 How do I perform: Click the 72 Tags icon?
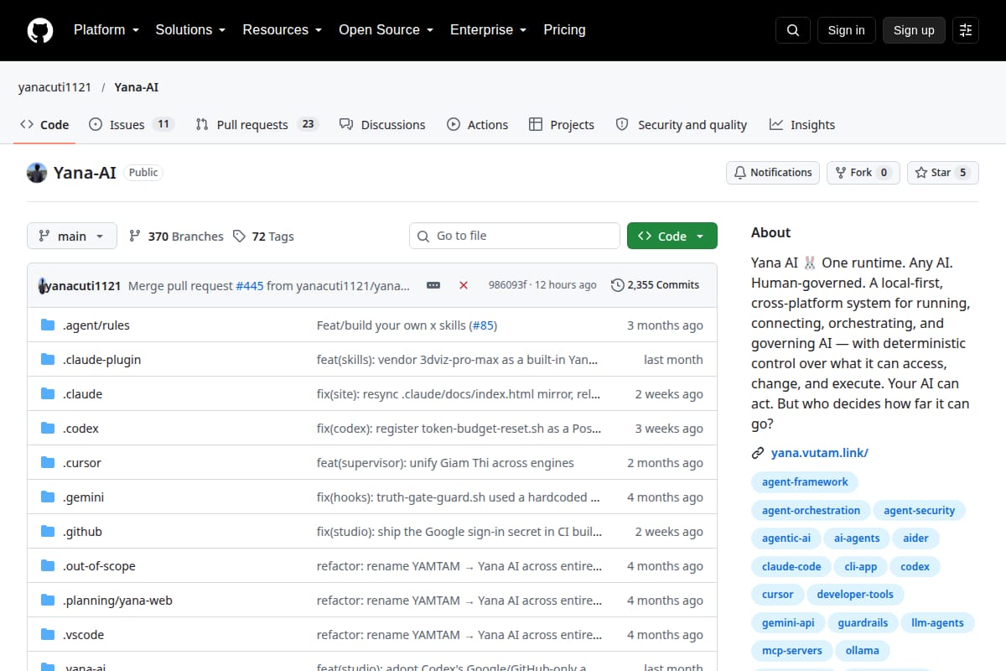pyautogui.click(x=240, y=237)
